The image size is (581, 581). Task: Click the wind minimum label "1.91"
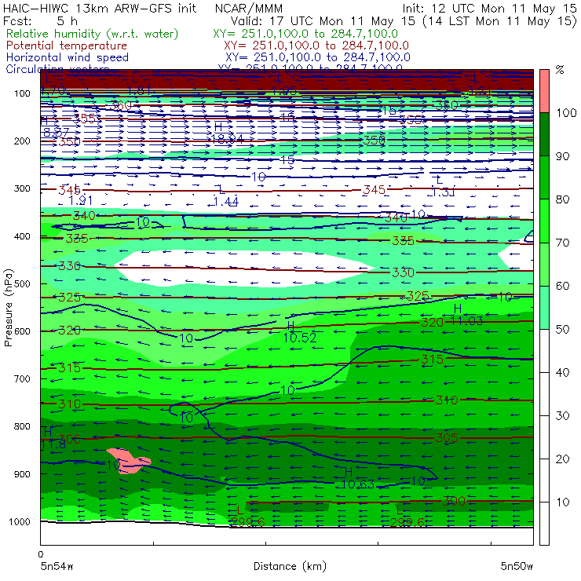(80, 200)
